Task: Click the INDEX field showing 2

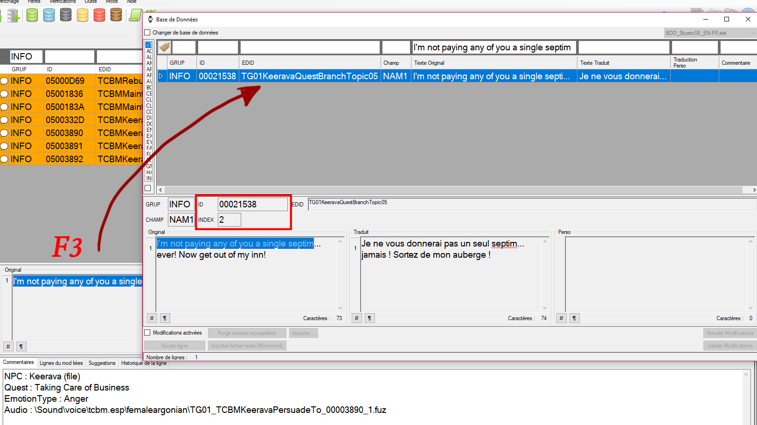Action: point(229,219)
